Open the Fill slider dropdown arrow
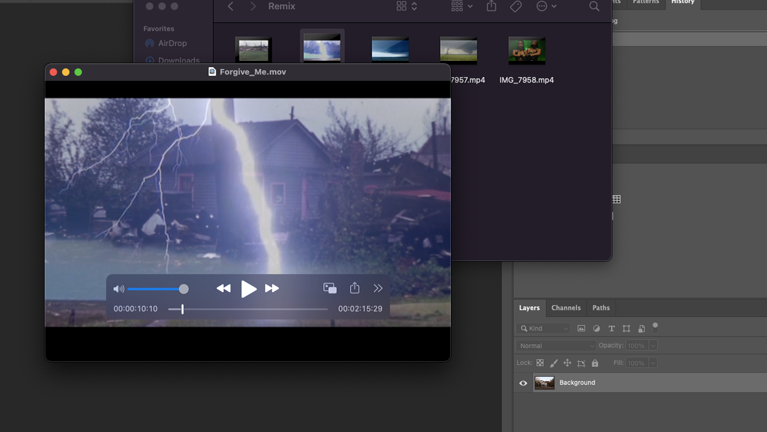767x432 pixels. click(x=653, y=363)
